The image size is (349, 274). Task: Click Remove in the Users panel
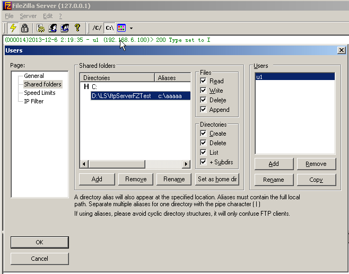point(316,164)
